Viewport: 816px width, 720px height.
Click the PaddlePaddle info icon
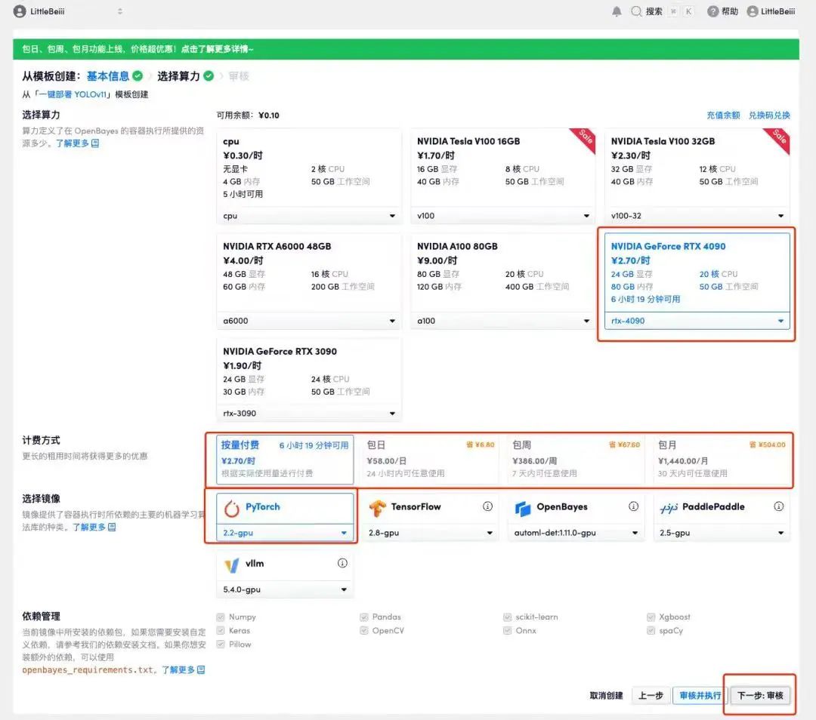[x=779, y=506]
